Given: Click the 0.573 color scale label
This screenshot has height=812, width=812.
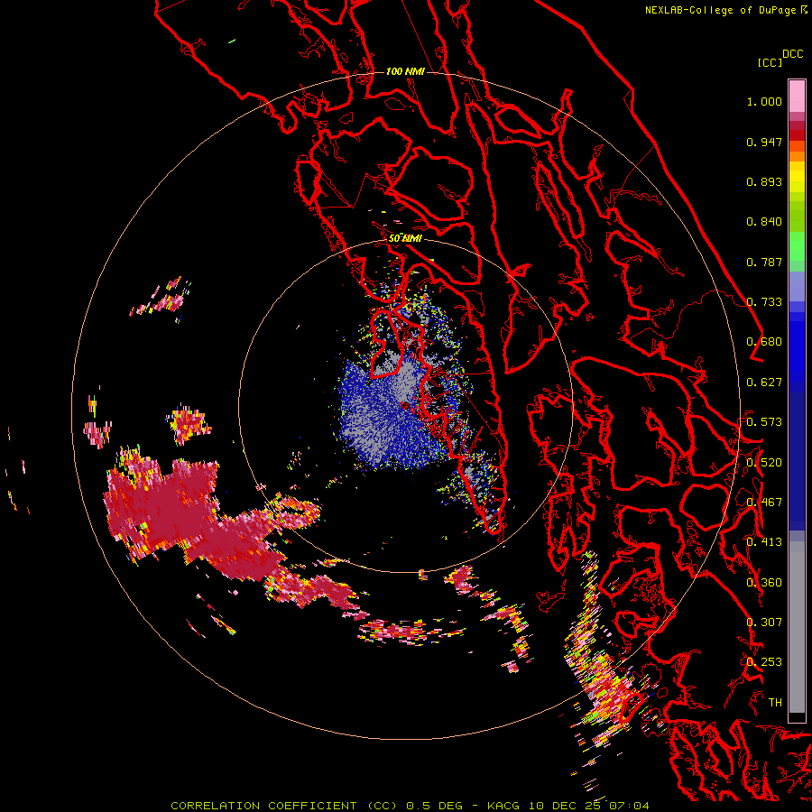Looking at the screenshot, I should [x=764, y=422].
